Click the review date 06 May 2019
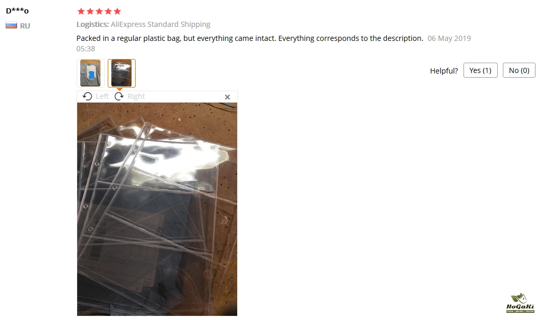 click(x=449, y=38)
